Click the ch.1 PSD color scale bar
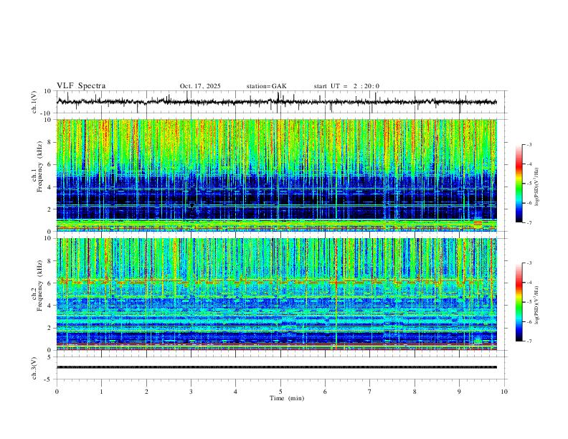The width and height of the screenshot is (568, 439). point(519,184)
